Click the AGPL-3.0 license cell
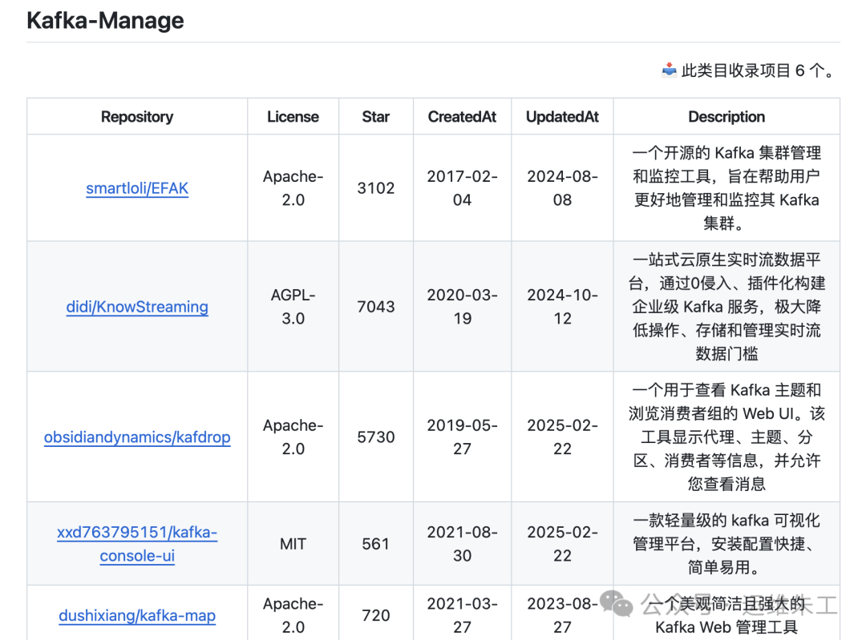 (x=293, y=307)
